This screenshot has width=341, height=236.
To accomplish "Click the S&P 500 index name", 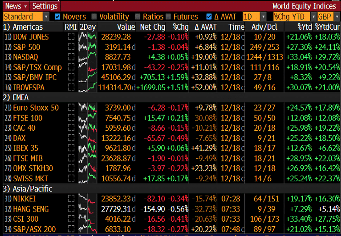I will 26,47.
